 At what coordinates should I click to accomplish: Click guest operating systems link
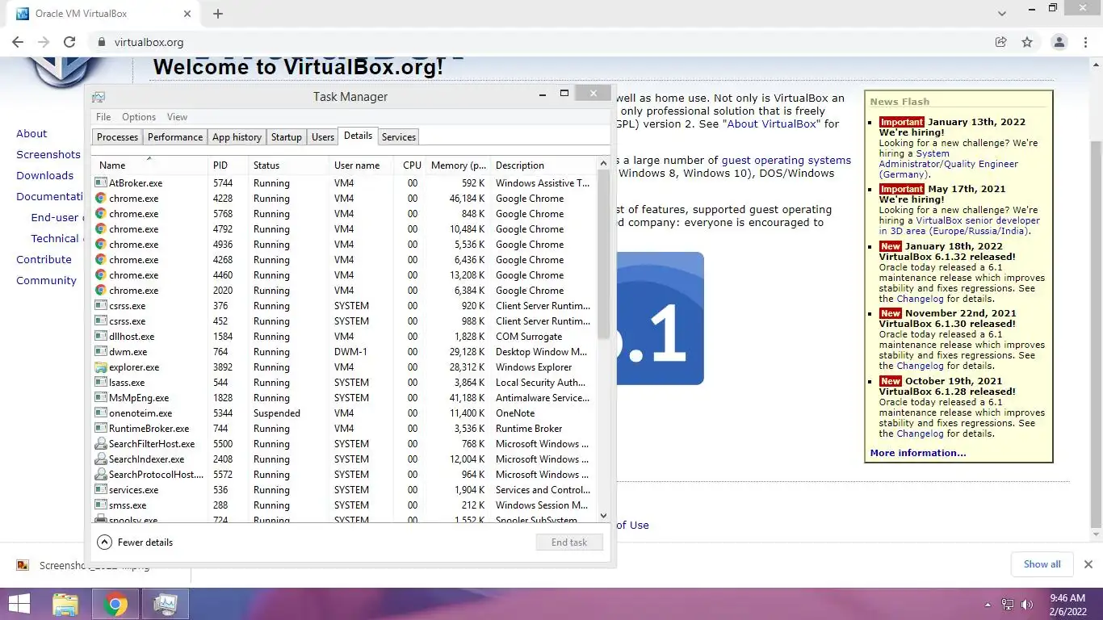coord(786,160)
